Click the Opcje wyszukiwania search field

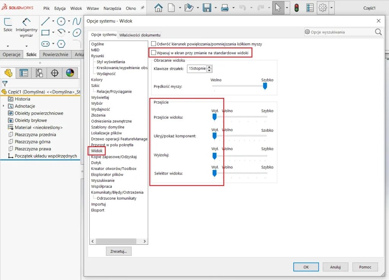343,32
